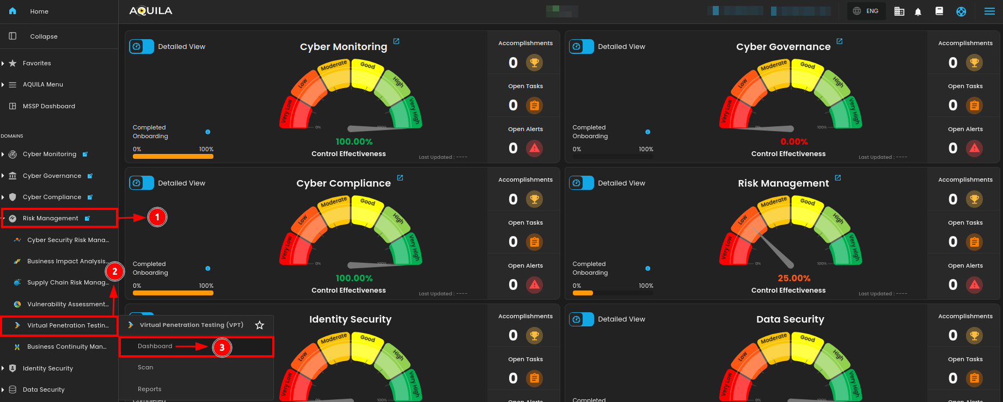1003x402 pixels.
Task: Open Cyber Monitoring external link icon
Action: click(x=396, y=41)
